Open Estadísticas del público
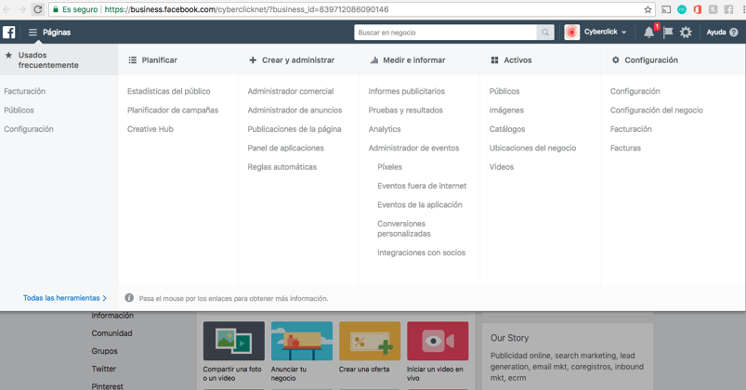This screenshot has width=746, height=390. click(x=168, y=91)
